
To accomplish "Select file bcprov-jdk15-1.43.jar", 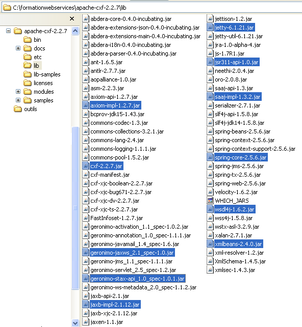I will [x=117, y=114].
